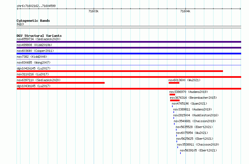Screen dimensions: 249x164
Task: Click the ruler's right arrowhead
Action: coord(240,9)
